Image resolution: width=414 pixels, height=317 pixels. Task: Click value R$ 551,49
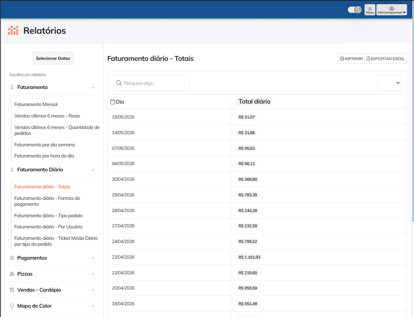pos(248,304)
